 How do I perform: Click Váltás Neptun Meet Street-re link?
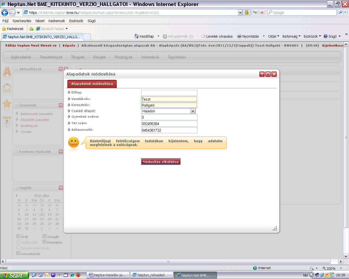tap(31, 46)
